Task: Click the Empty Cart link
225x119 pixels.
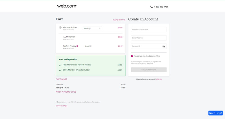Action: [61, 79]
